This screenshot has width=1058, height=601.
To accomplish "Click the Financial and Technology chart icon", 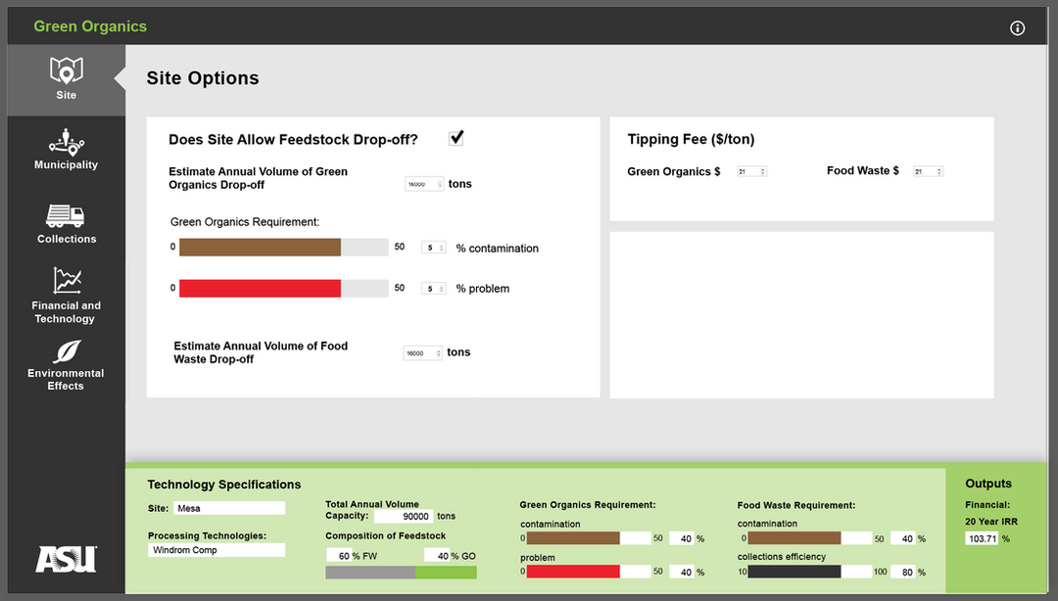I will click(66, 281).
